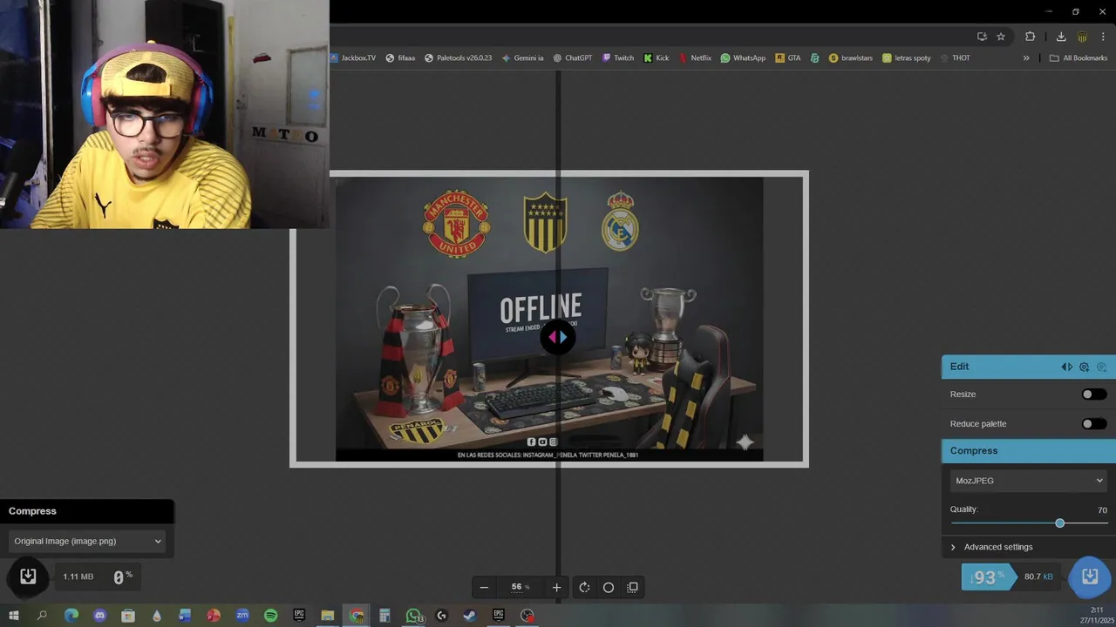Viewport: 1116px width, 627px height.
Task: Open the Gemini ia bookmark
Action: [x=522, y=58]
